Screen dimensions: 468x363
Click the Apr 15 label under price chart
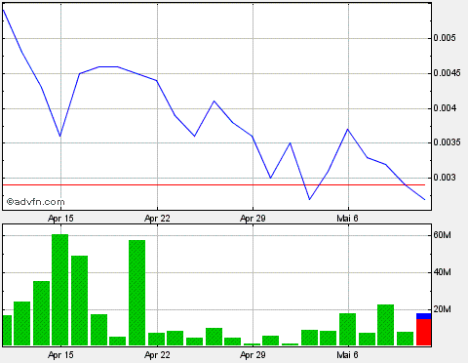tap(60, 219)
